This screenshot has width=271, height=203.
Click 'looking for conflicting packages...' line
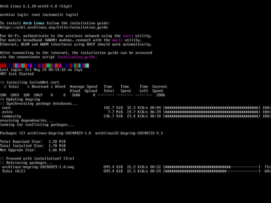[x=37, y=125]
